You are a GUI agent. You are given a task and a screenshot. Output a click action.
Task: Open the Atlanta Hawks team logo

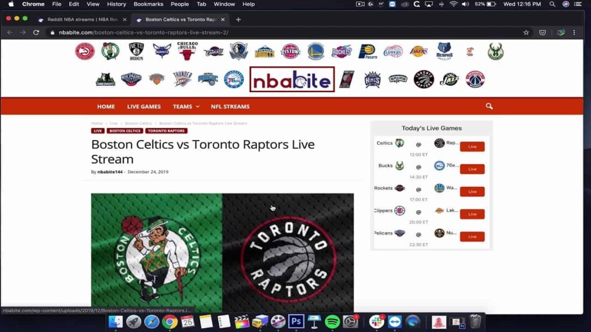85,51
